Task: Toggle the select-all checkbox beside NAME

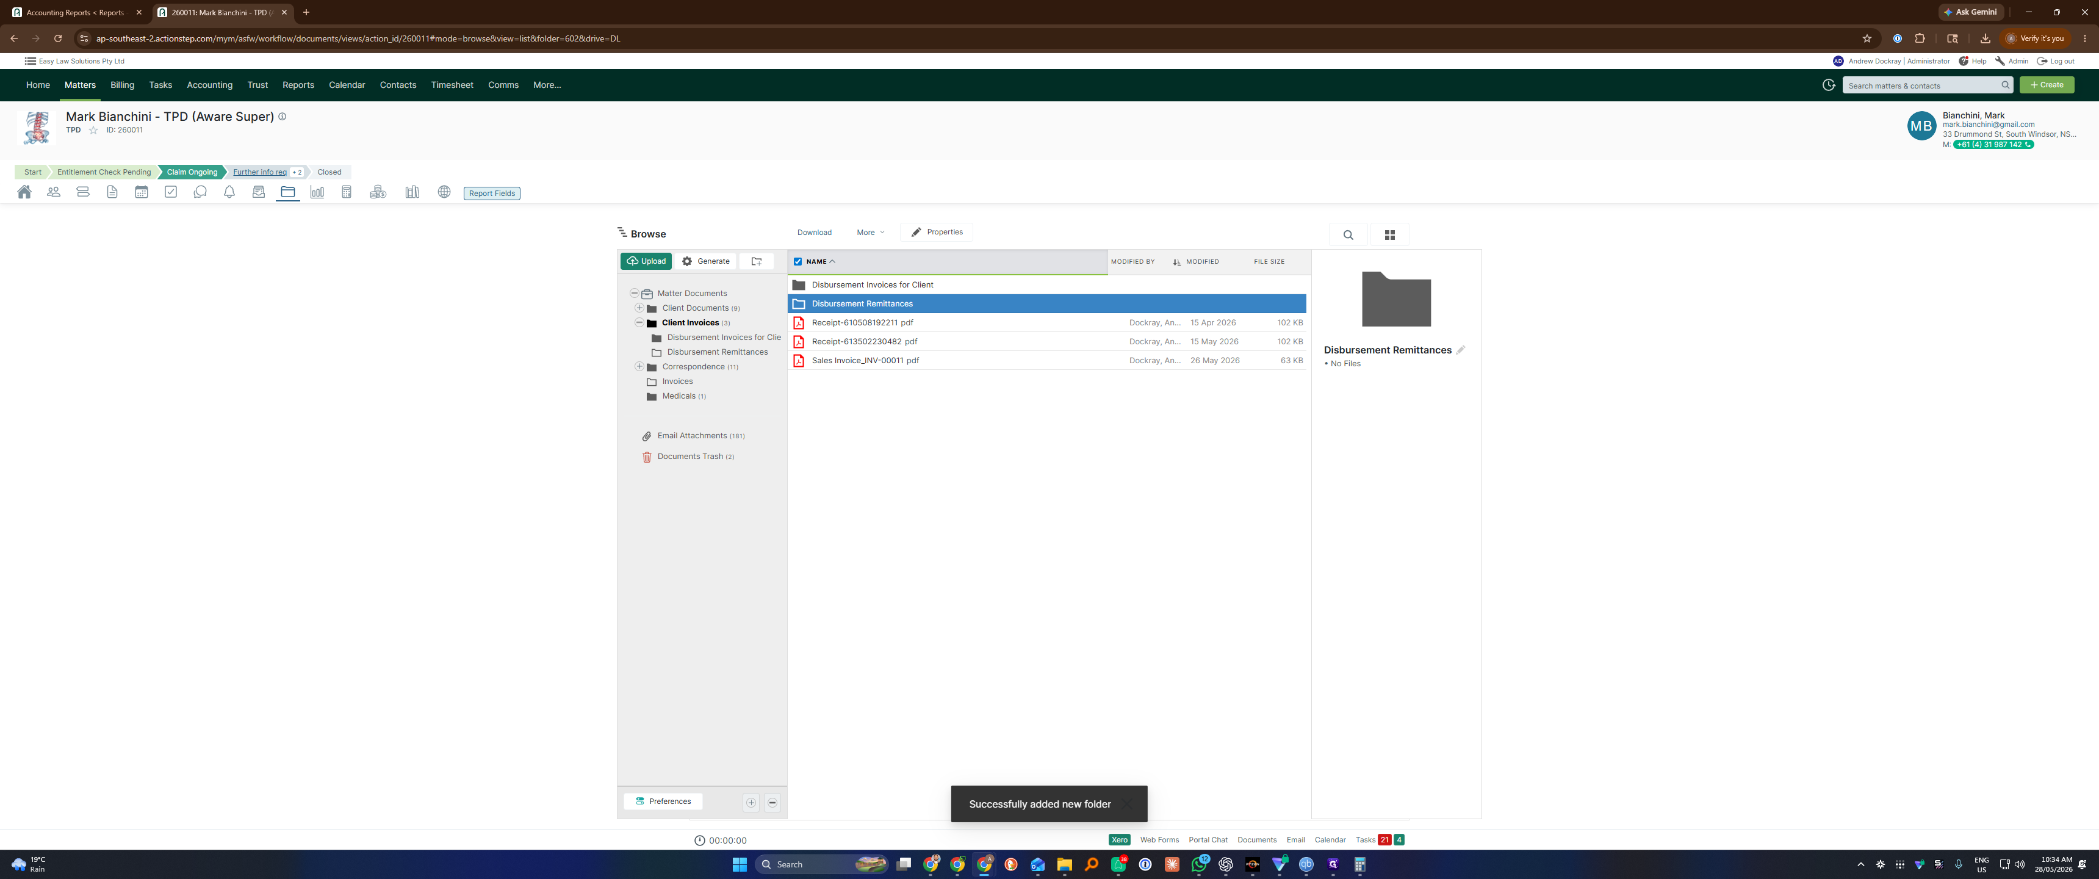Action: pyautogui.click(x=797, y=262)
